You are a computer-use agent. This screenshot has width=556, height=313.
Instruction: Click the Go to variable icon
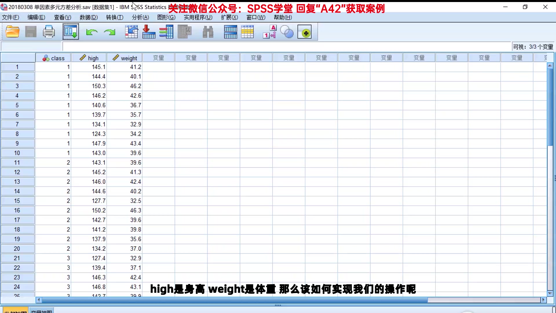tap(149, 32)
